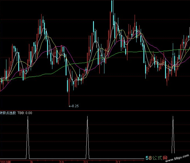The width and height of the screenshot is (190, 163).
Task: Click month 12 marker on the time axis
Action: [x=118, y=161]
